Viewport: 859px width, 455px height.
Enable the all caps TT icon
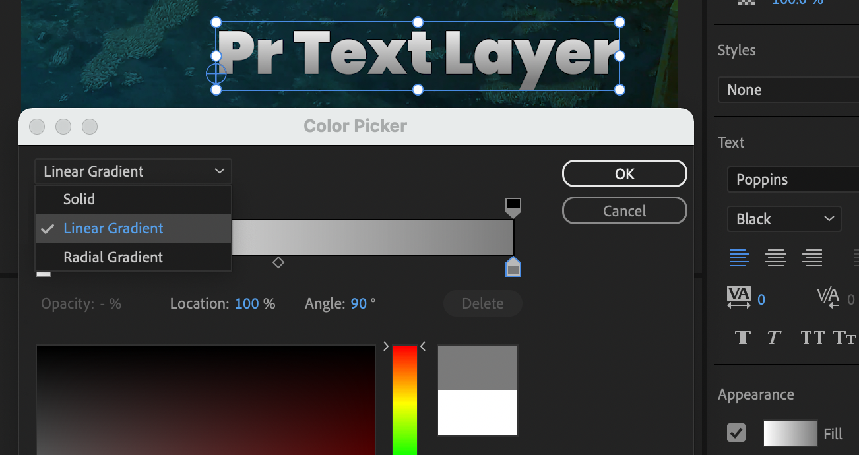coord(812,338)
